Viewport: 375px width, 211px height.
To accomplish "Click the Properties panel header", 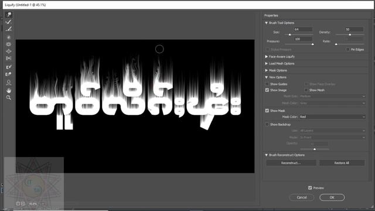I will (271, 16).
